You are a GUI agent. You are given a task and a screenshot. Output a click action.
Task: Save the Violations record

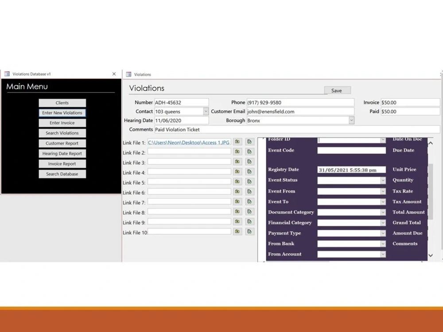[337, 90]
